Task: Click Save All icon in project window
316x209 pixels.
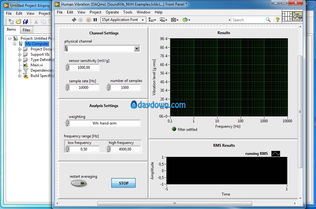Action: coord(25,22)
